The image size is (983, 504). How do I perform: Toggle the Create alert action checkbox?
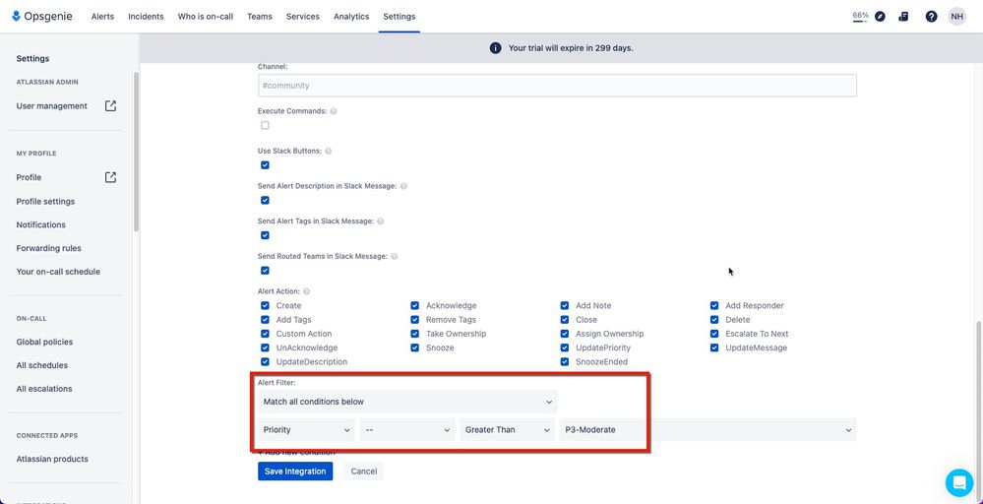tap(266, 306)
